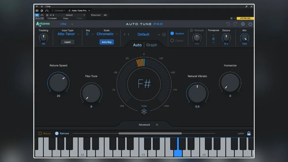
Task: Click the routing tree icon
Action: point(47,11)
